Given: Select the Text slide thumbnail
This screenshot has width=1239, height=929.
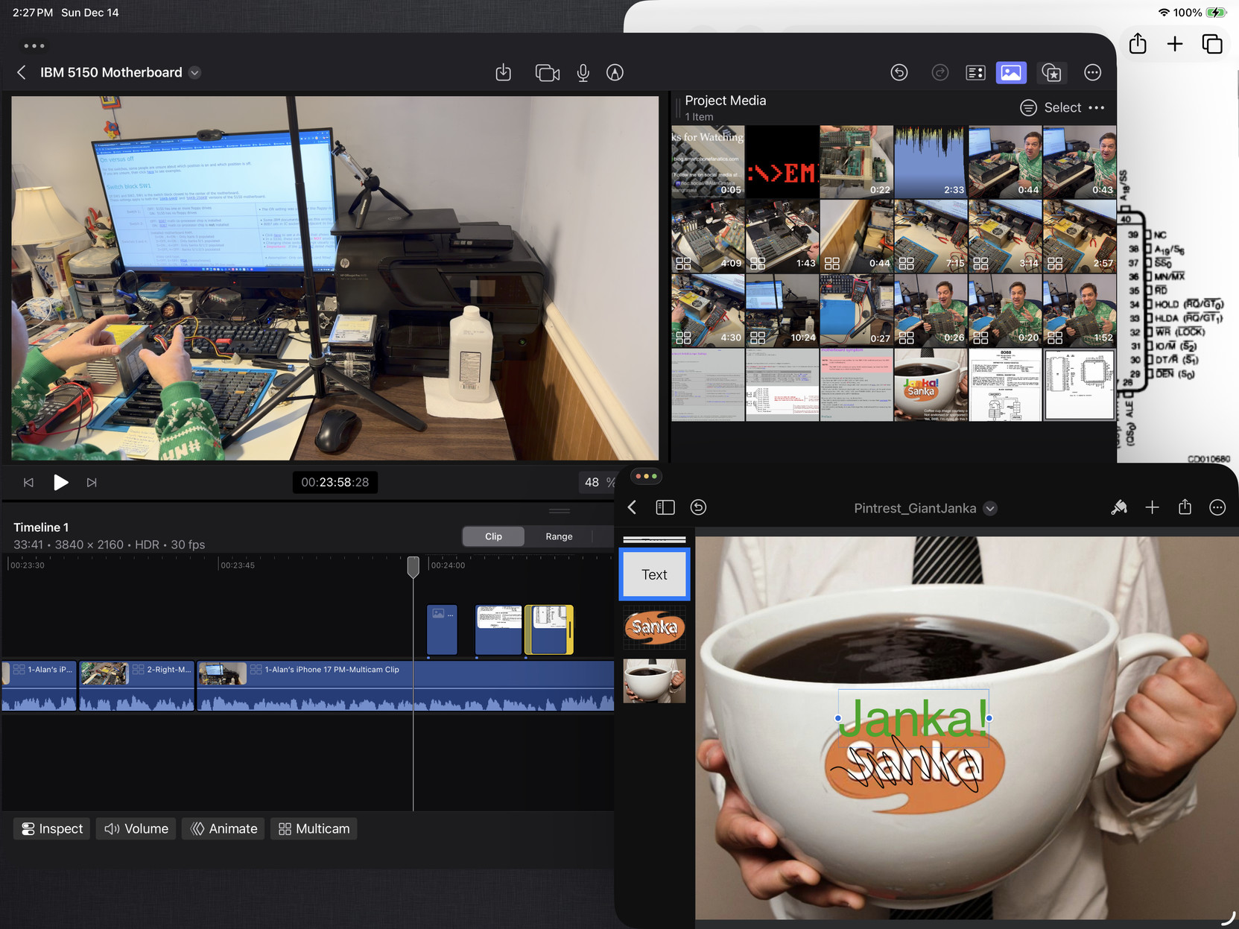Looking at the screenshot, I should [x=655, y=574].
